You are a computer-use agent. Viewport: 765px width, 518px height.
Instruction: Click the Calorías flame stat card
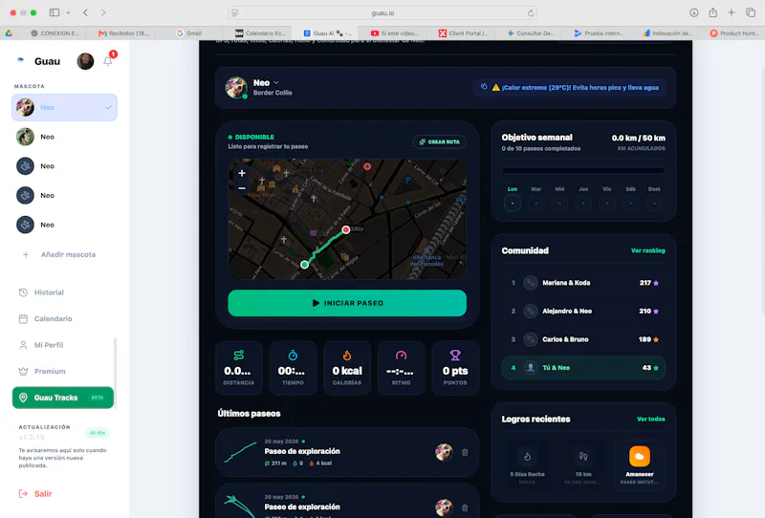click(347, 368)
